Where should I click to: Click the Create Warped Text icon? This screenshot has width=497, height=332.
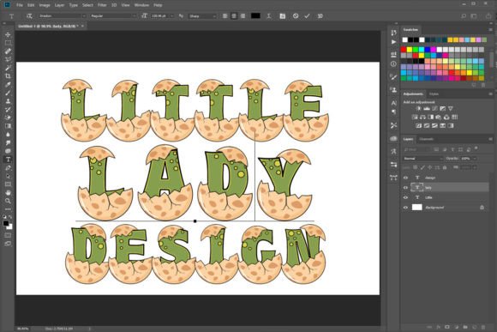point(269,15)
